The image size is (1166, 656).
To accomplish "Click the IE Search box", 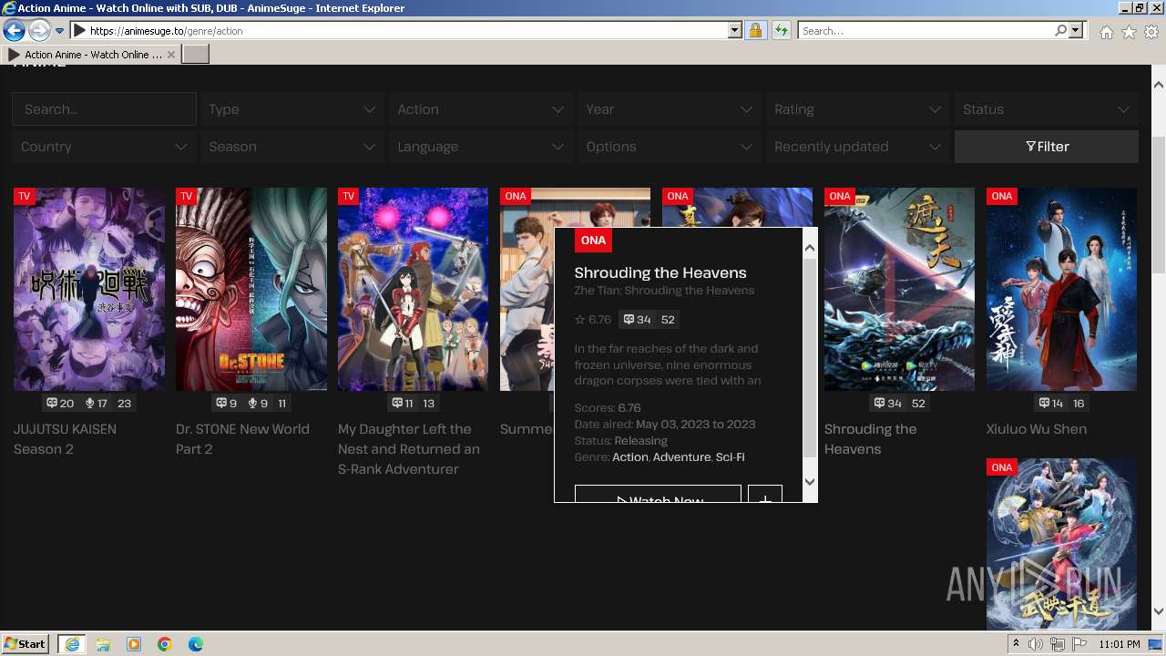I will (926, 31).
